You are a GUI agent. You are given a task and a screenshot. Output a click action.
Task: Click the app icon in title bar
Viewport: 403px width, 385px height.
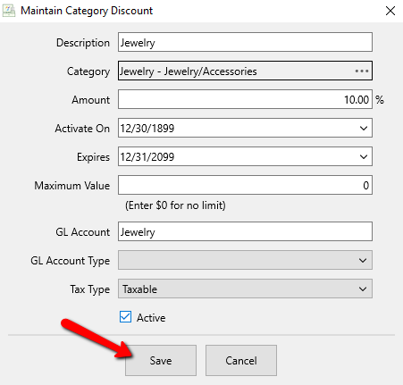click(x=9, y=11)
